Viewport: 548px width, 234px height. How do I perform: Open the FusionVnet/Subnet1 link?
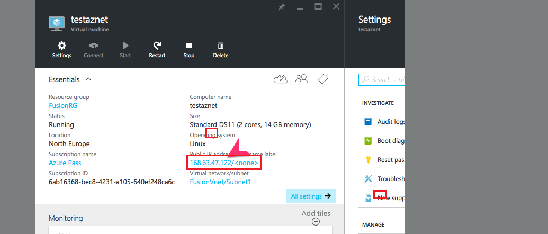pos(220,182)
